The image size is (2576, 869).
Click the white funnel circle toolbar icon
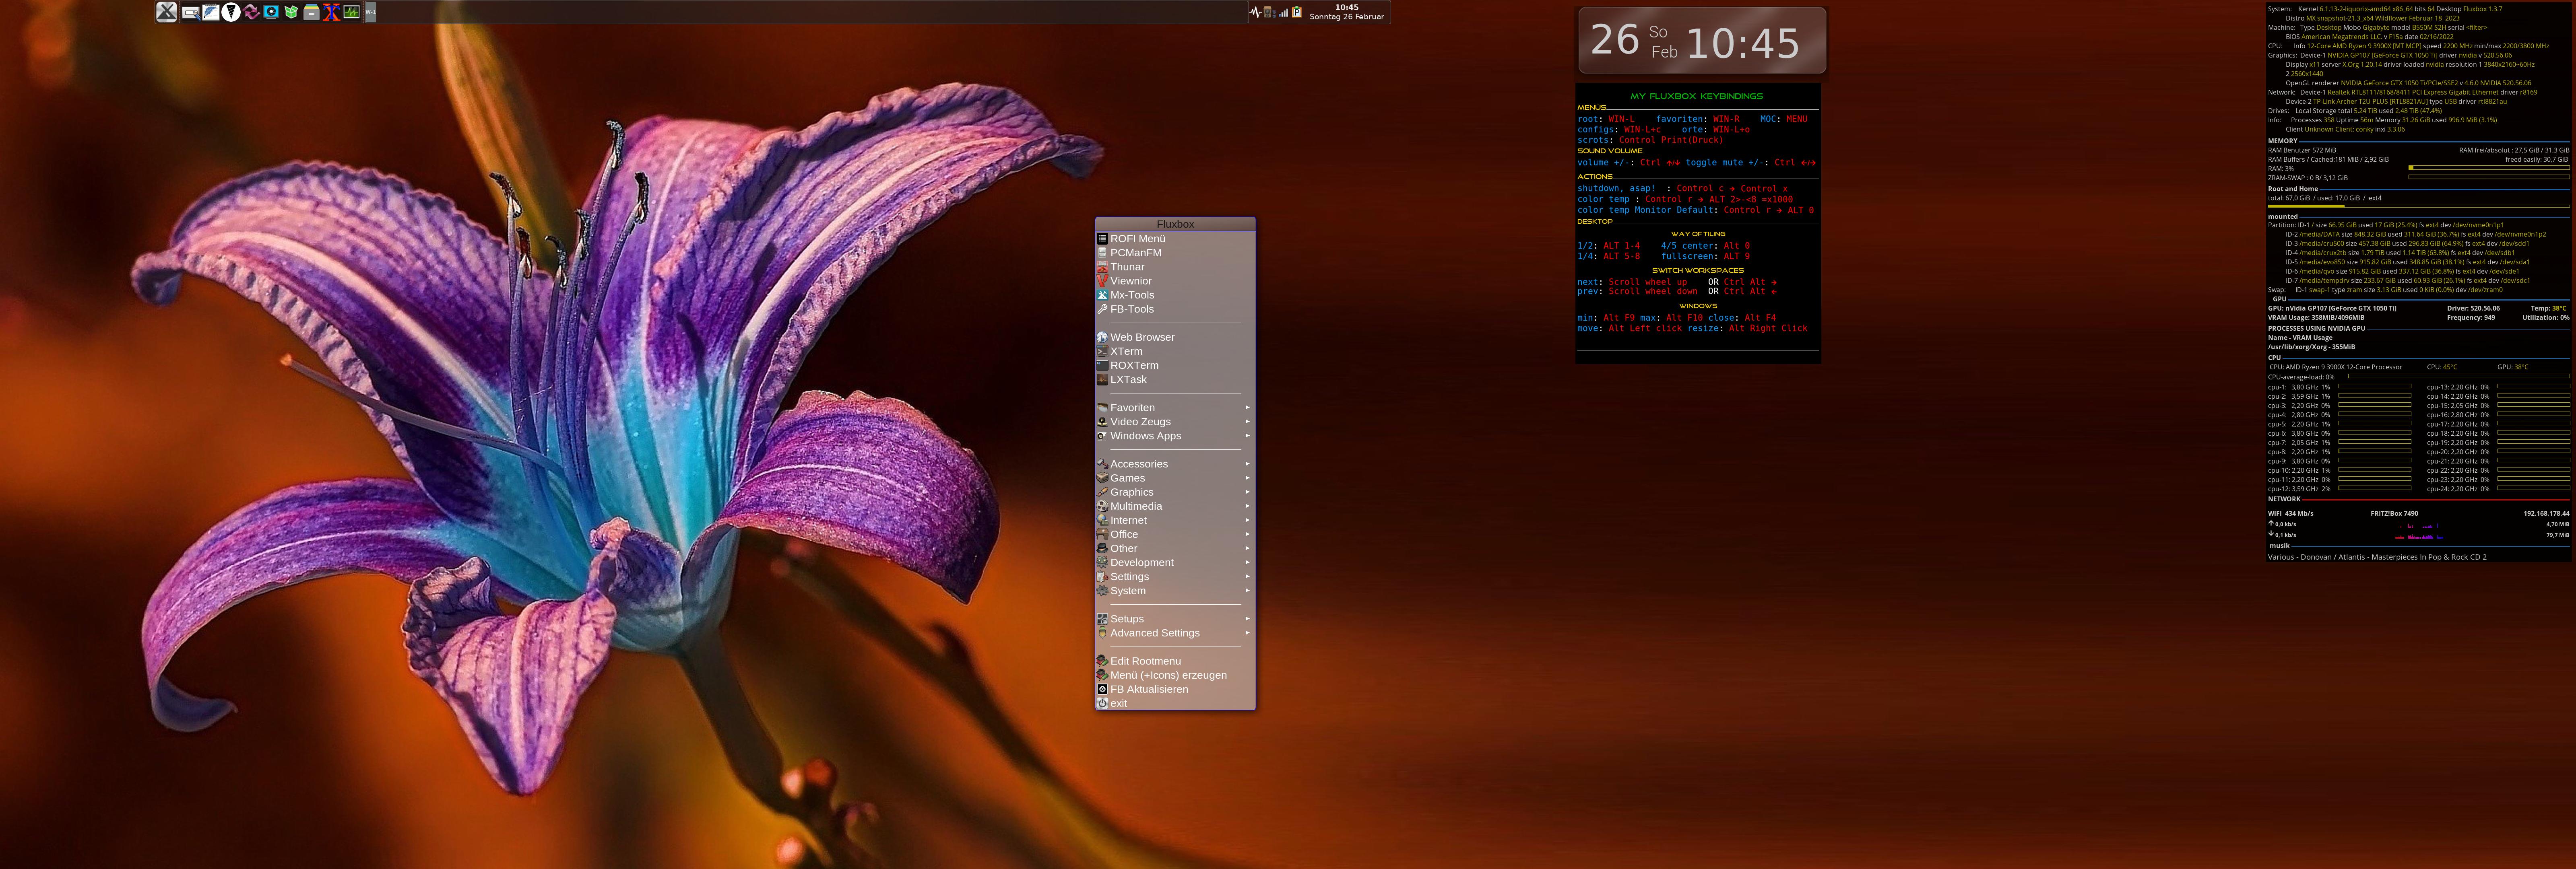[231, 12]
